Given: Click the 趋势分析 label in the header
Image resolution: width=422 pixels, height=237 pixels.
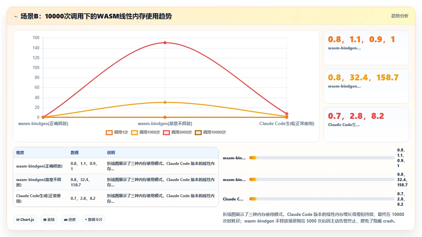Looking at the screenshot, I should [x=400, y=16].
